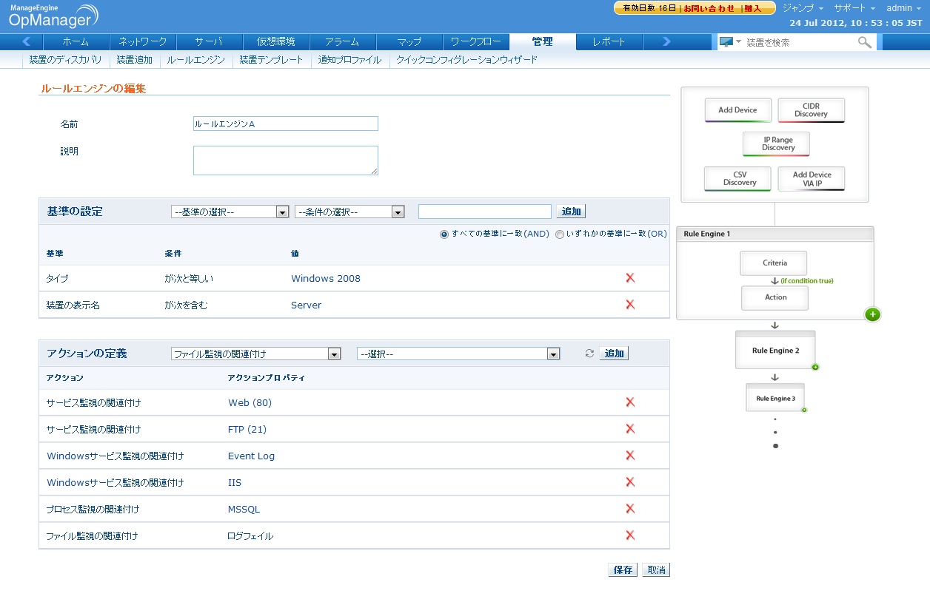The image size is (930, 605).
Task: Remove the FTP (21) action row
Action: 630,429
